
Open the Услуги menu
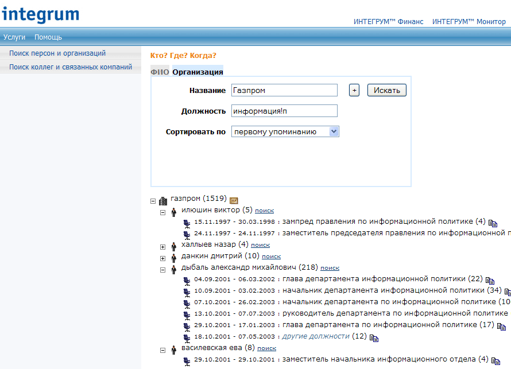(x=14, y=37)
